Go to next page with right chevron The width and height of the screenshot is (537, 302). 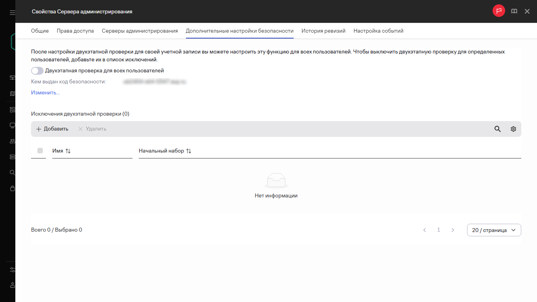point(453,230)
